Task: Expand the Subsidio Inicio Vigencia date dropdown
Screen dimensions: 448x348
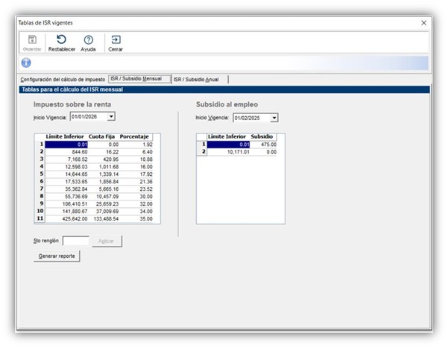Action: (x=274, y=118)
